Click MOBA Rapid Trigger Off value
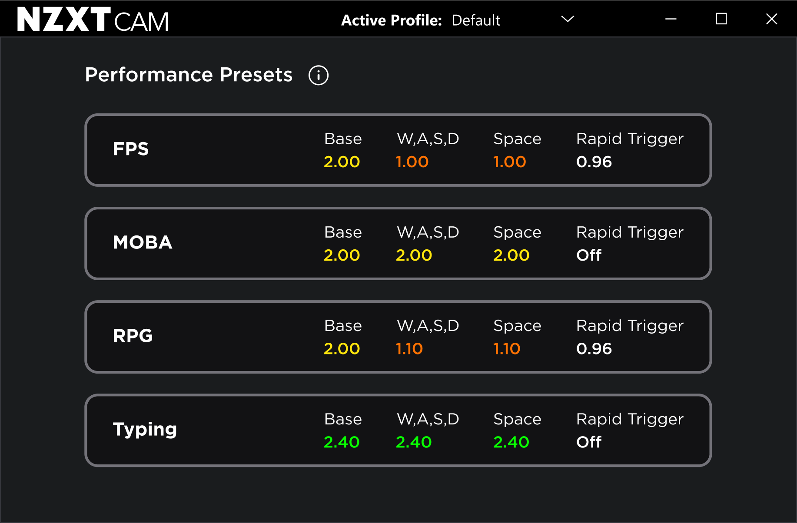Viewport: 797px width, 523px height. (588, 255)
